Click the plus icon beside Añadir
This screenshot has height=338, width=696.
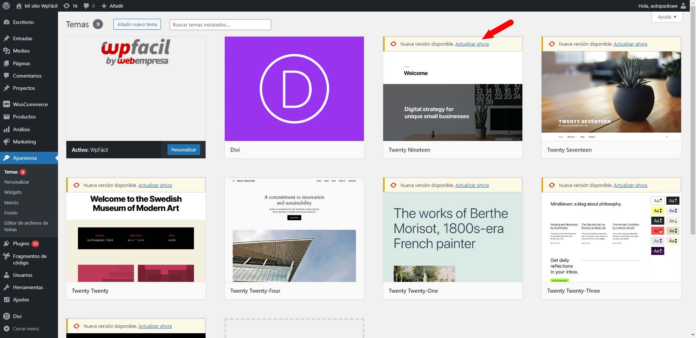pyautogui.click(x=104, y=6)
